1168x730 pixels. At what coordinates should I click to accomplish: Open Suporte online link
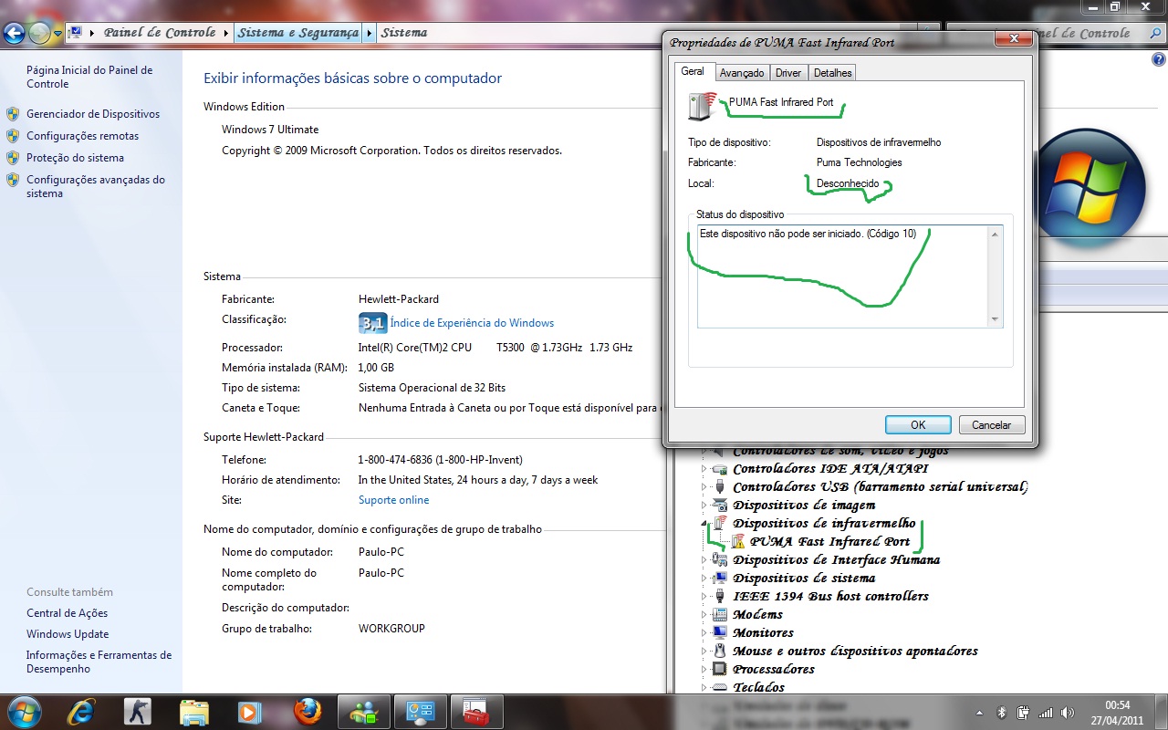(393, 500)
